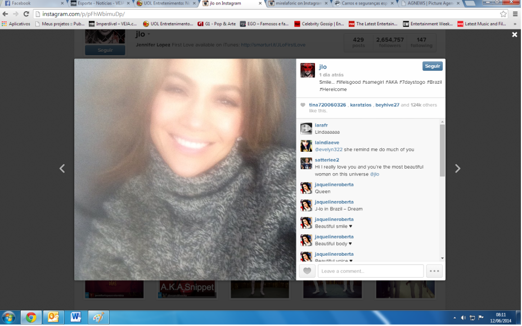Click comments scrollbar down arrow
Screen dimensions: 522x326
click(x=442, y=258)
